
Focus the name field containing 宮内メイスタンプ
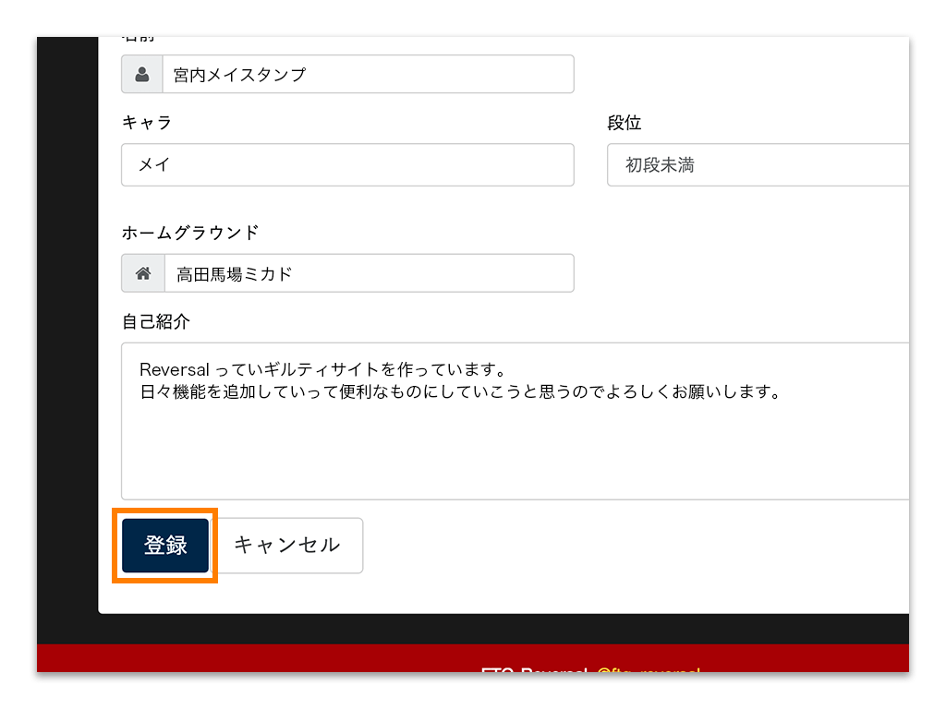[x=368, y=74]
